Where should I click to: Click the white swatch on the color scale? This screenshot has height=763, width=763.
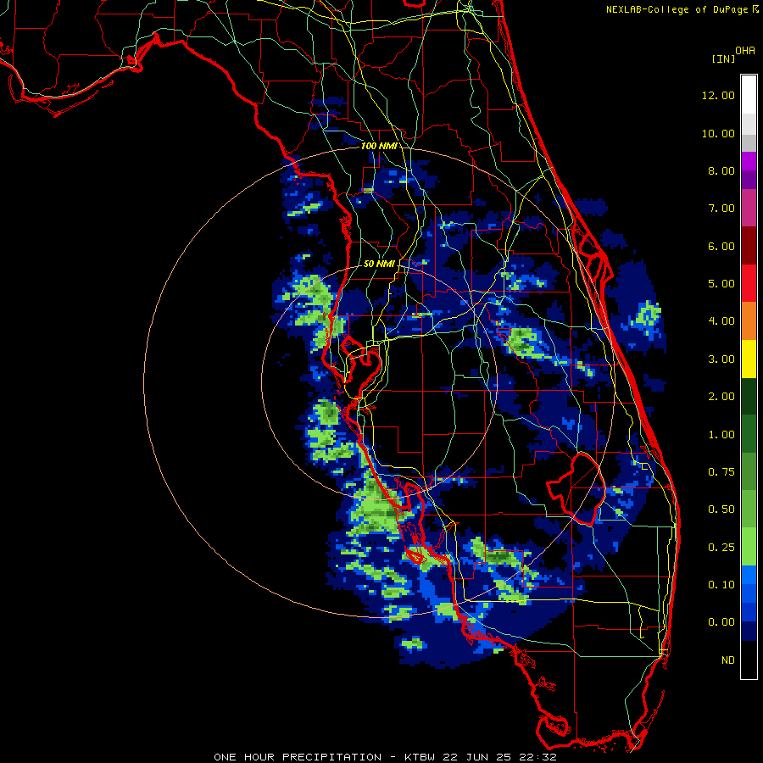pos(749,95)
